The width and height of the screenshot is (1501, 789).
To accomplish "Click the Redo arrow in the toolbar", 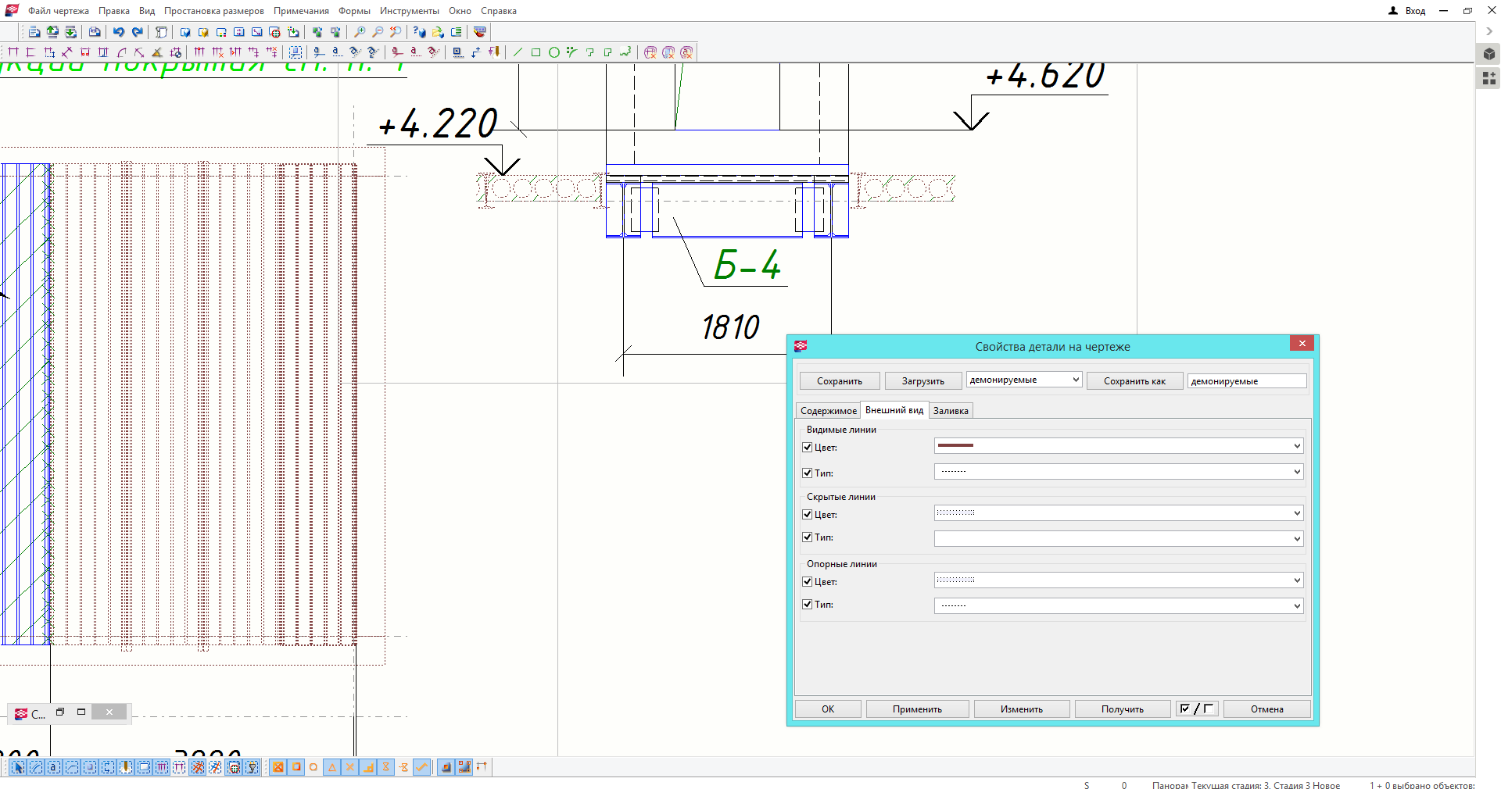I will coord(137,32).
